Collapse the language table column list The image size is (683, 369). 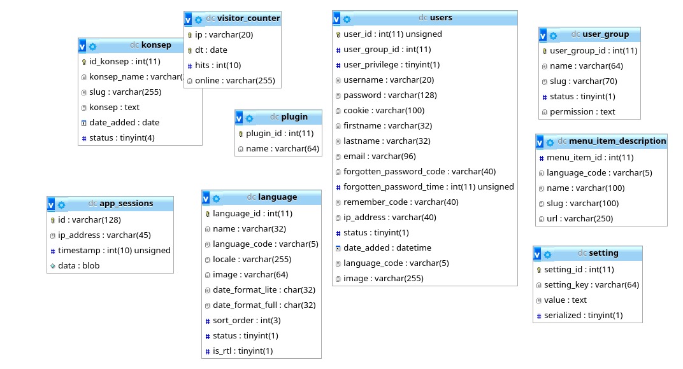(x=206, y=198)
